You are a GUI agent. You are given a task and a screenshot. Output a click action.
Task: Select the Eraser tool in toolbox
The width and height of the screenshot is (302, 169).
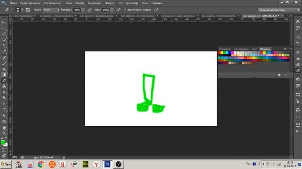click(x=4, y=80)
